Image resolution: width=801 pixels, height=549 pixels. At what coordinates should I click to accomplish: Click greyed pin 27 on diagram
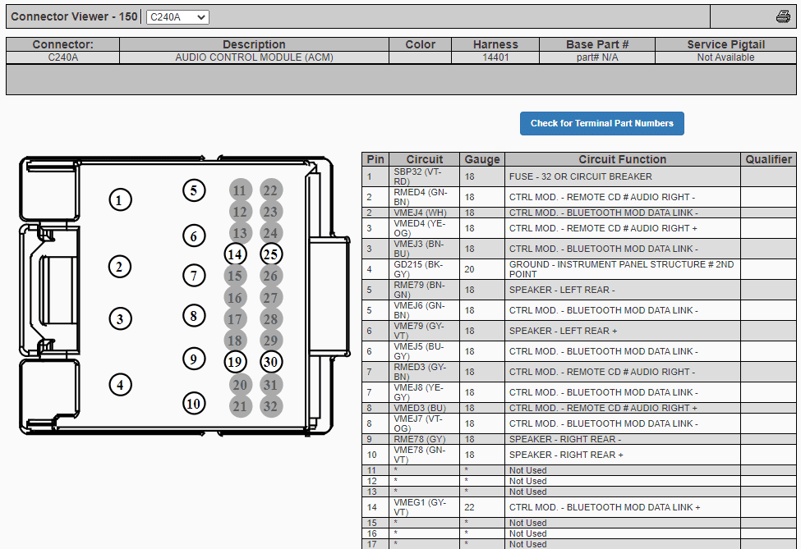tap(271, 298)
